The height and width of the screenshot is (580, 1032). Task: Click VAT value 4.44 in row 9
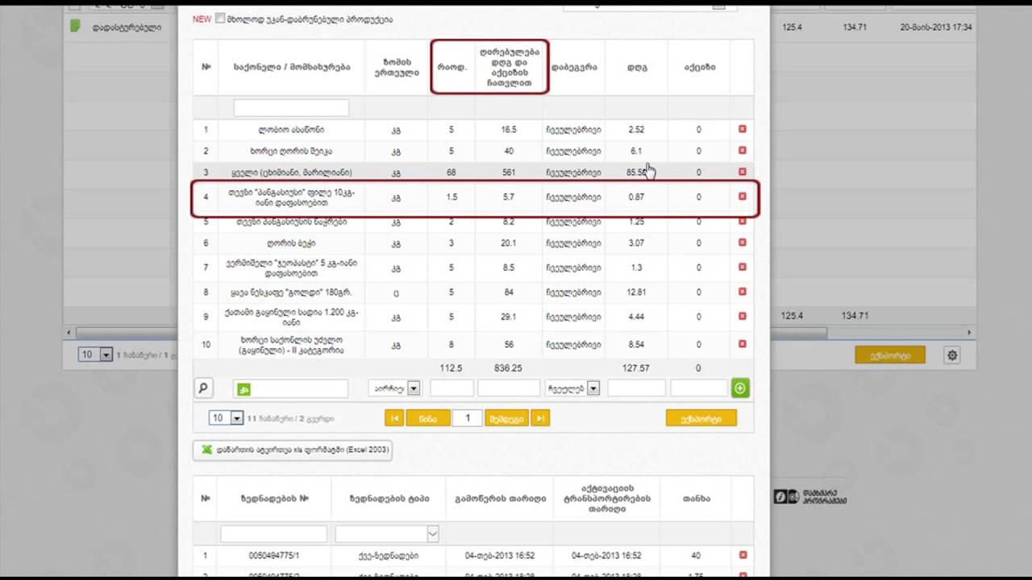[637, 317]
